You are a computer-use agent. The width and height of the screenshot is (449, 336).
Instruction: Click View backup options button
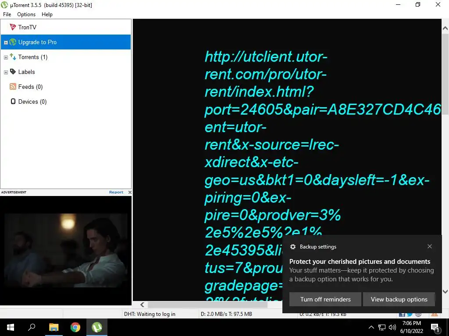click(x=399, y=299)
